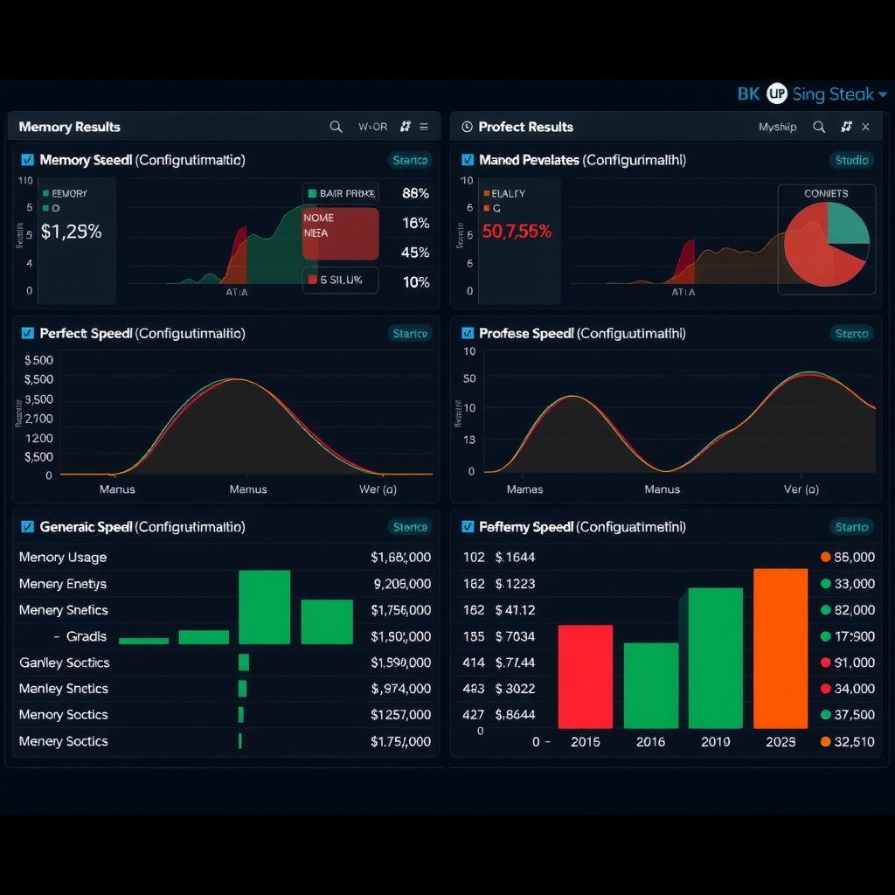Viewport: 895px width, 895px height.
Task: Toggle the Generaic Speed checkbox
Action: click(25, 527)
